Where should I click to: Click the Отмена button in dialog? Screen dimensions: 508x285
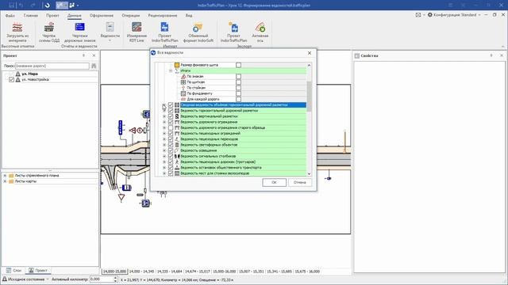[300, 182]
